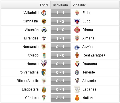The image size is (120, 103).
Task: Click the Local column header
Action: click(x=44, y=5)
